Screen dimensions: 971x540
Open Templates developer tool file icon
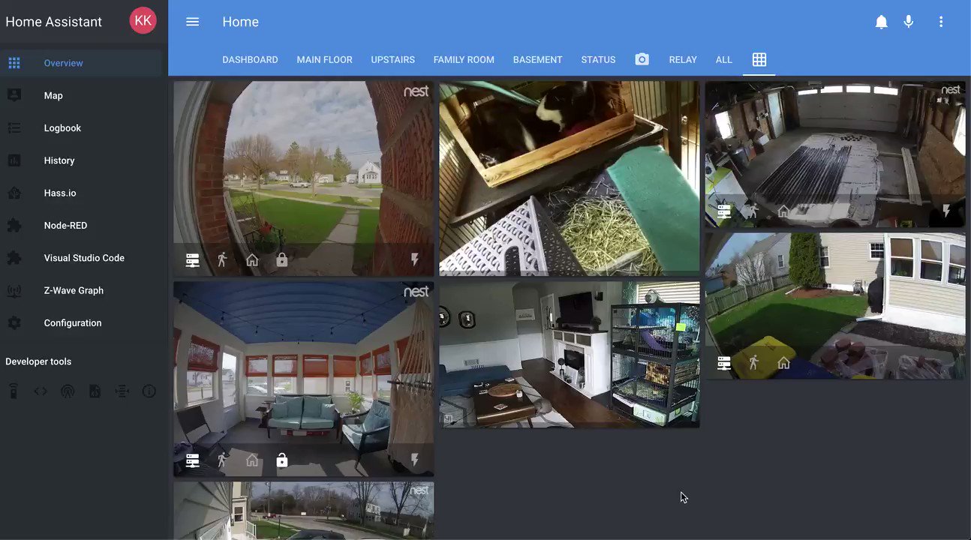(x=95, y=391)
